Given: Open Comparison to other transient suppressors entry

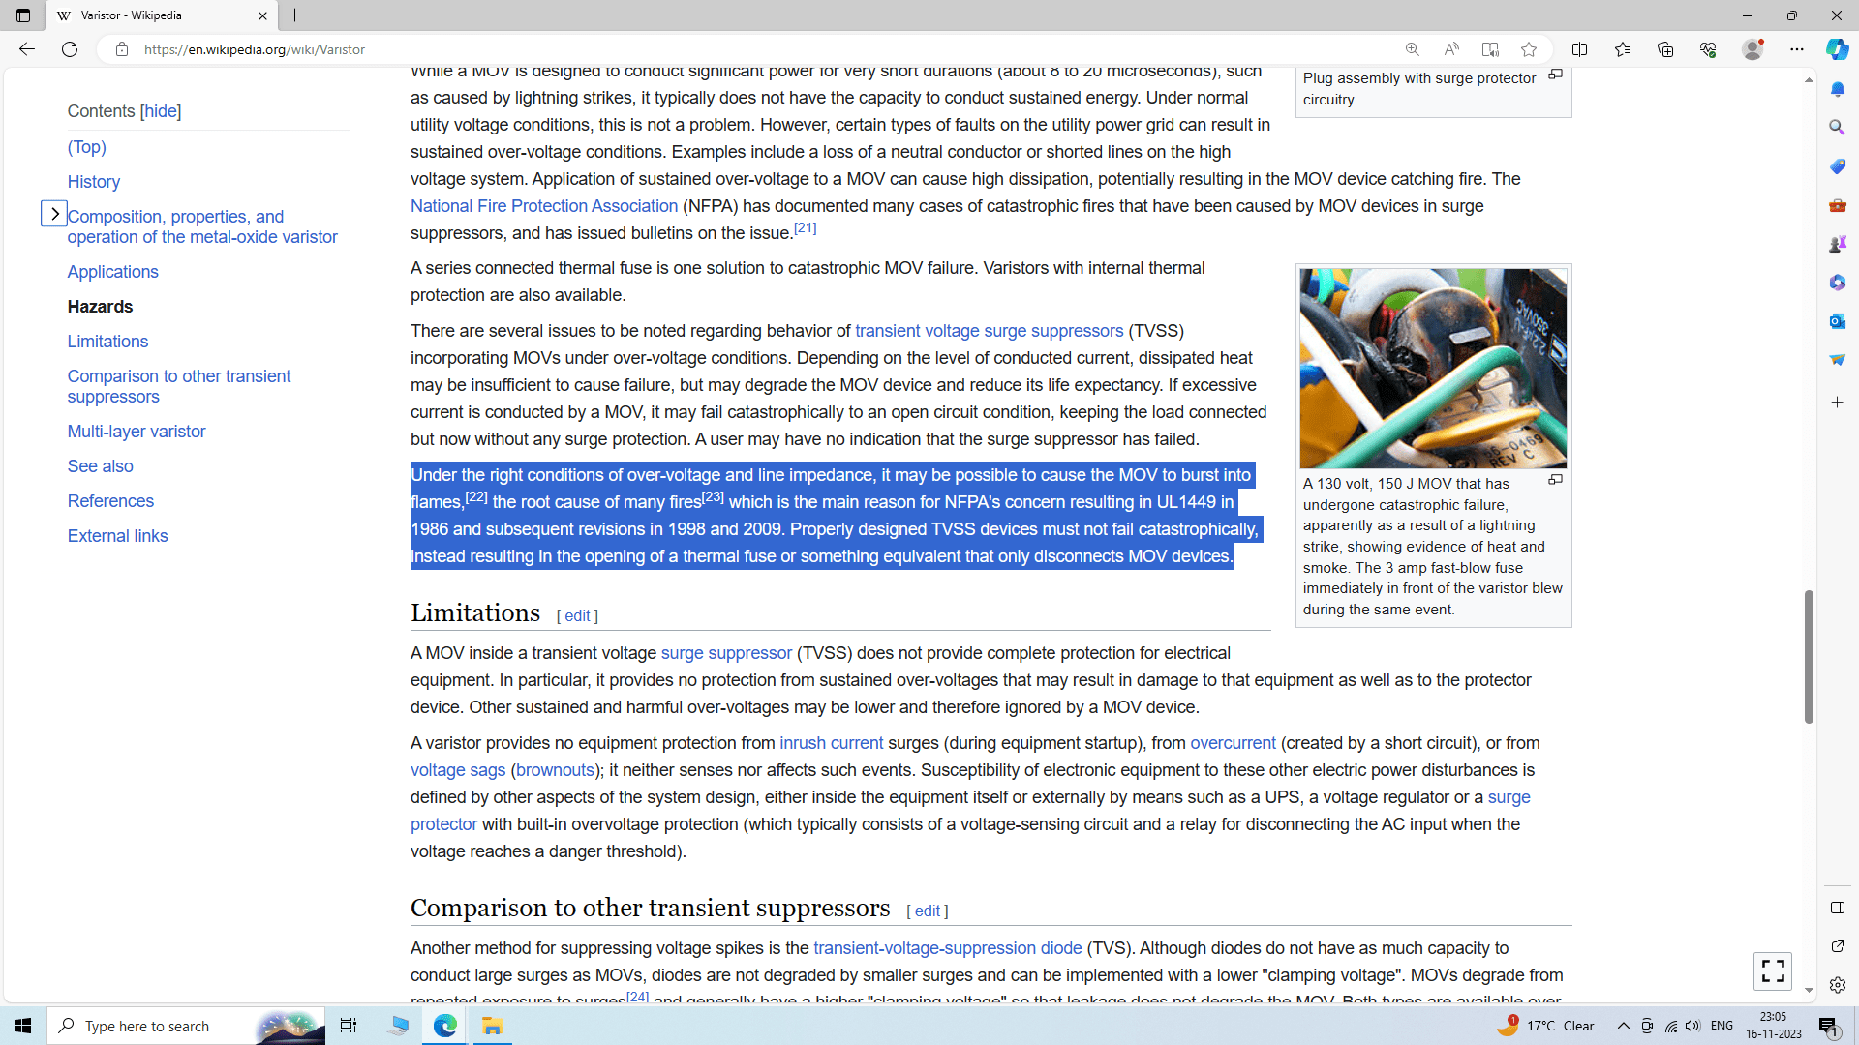Looking at the screenshot, I should coord(179,386).
